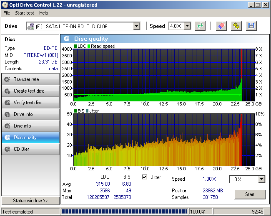Click the Test completed status text
Image resolution: width=271 pixels, height=216 pixels.
pyautogui.click(x=18, y=211)
